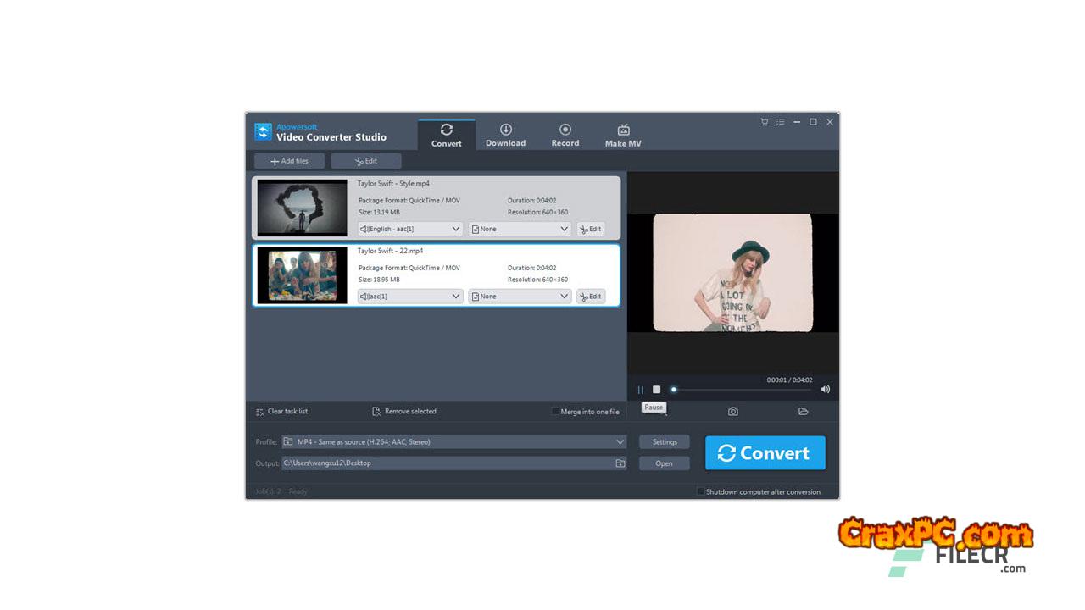Maximize the Video Converter Studio window

click(813, 122)
